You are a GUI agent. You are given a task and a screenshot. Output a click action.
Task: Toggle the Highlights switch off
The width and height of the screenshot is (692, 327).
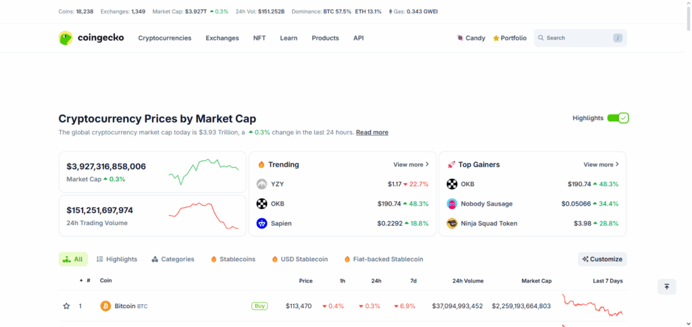pos(618,118)
